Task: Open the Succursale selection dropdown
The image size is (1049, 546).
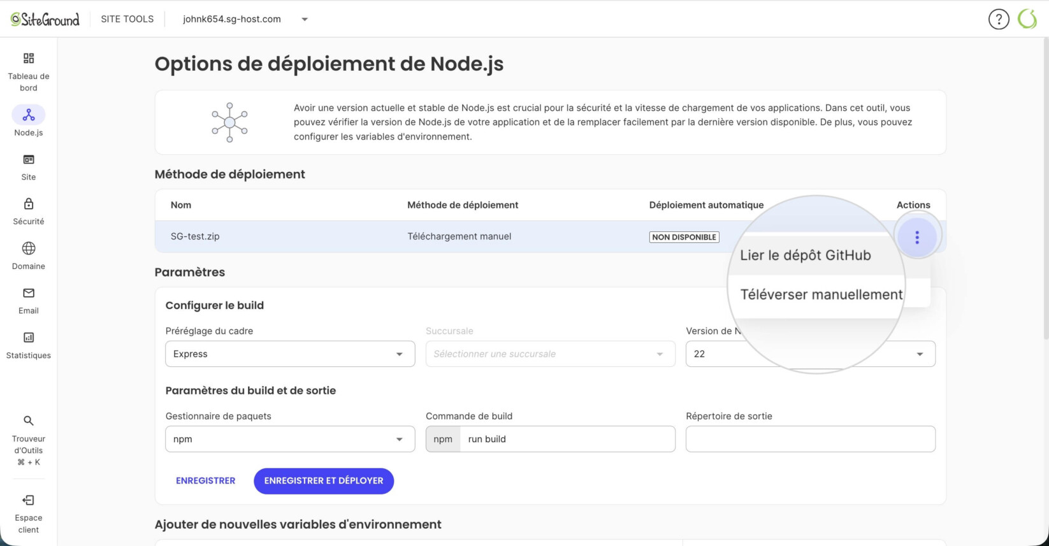Action: point(550,354)
